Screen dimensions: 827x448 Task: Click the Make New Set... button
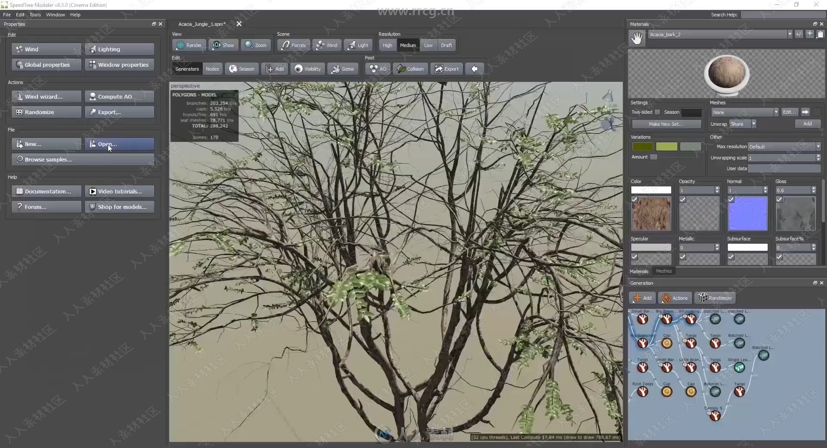pyautogui.click(x=666, y=124)
